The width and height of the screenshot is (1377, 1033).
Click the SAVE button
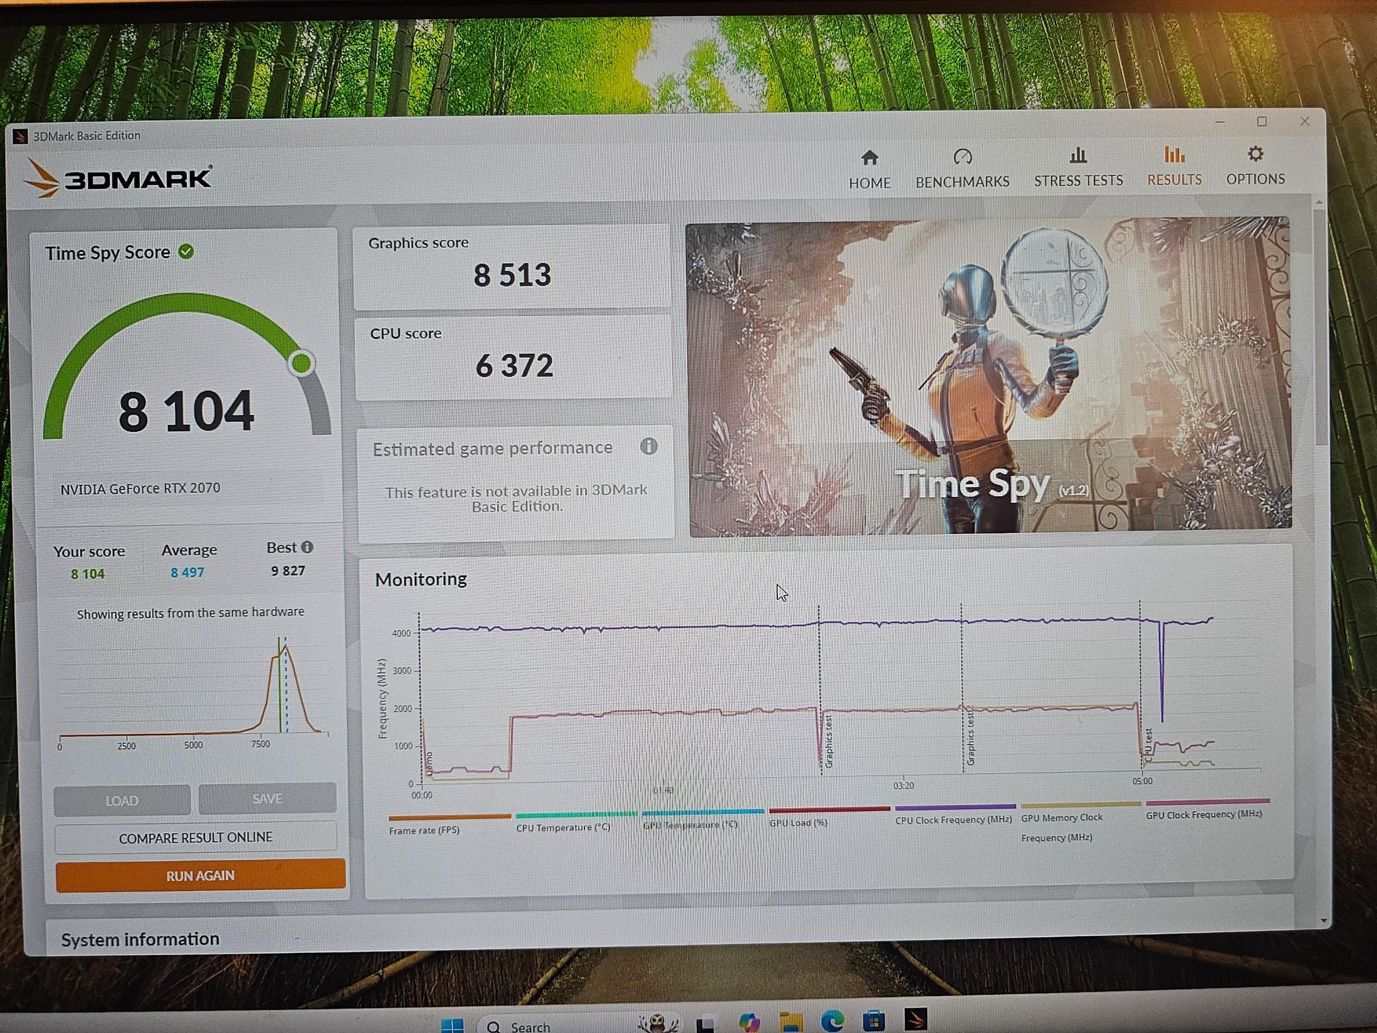coord(267,798)
